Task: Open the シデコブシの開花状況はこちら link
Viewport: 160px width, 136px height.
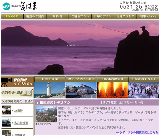Action: pyautogui.click(x=137, y=132)
